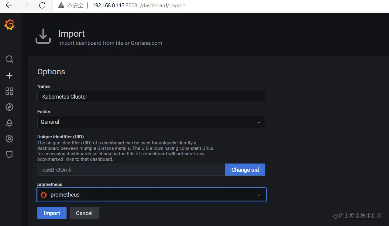The image size is (389, 226).
Task: Reload the page with refresh icon
Action: tap(42, 5)
